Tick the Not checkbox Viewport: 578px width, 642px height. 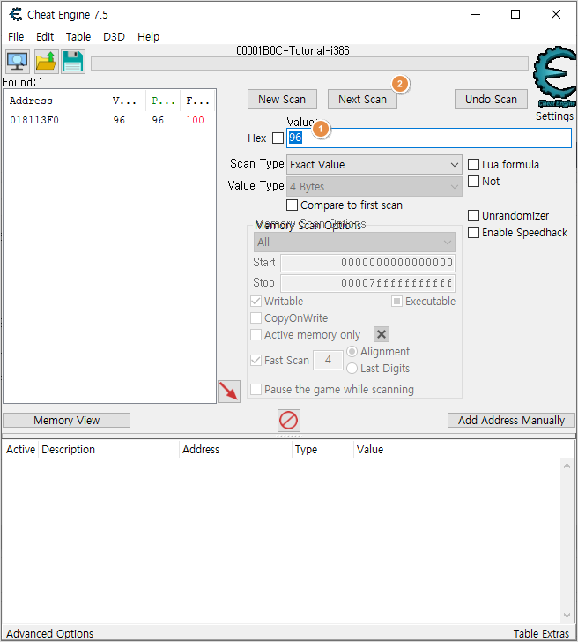(473, 182)
